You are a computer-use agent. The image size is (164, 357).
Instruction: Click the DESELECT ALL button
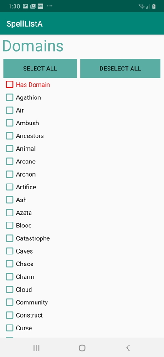tap(120, 69)
